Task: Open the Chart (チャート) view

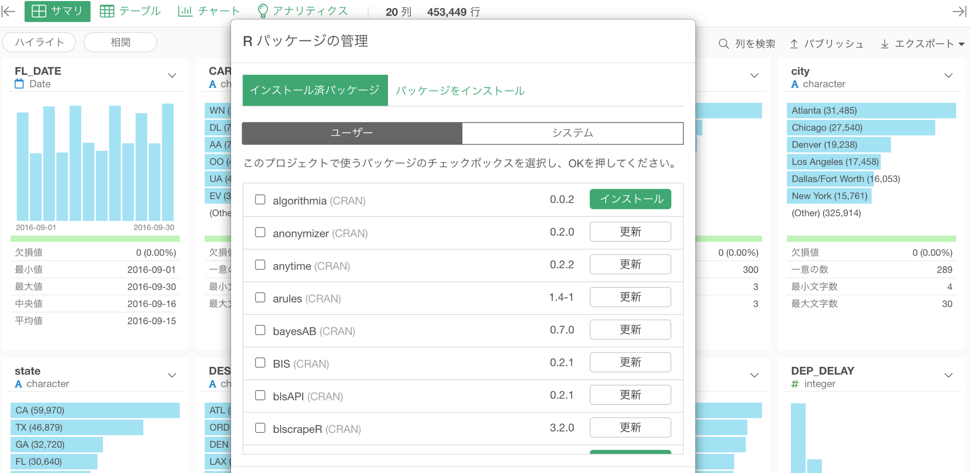Action: point(208,11)
